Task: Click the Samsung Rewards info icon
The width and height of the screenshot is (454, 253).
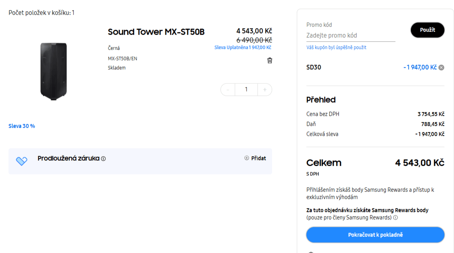Action: (395, 217)
